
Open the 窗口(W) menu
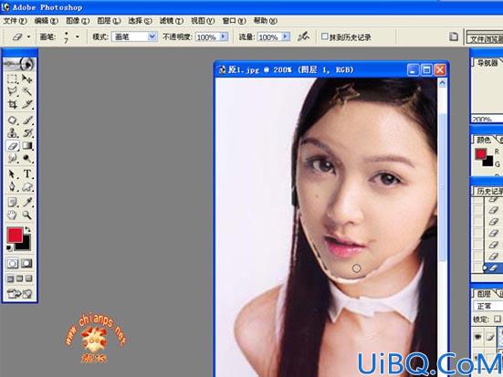[x=235, y=21]
